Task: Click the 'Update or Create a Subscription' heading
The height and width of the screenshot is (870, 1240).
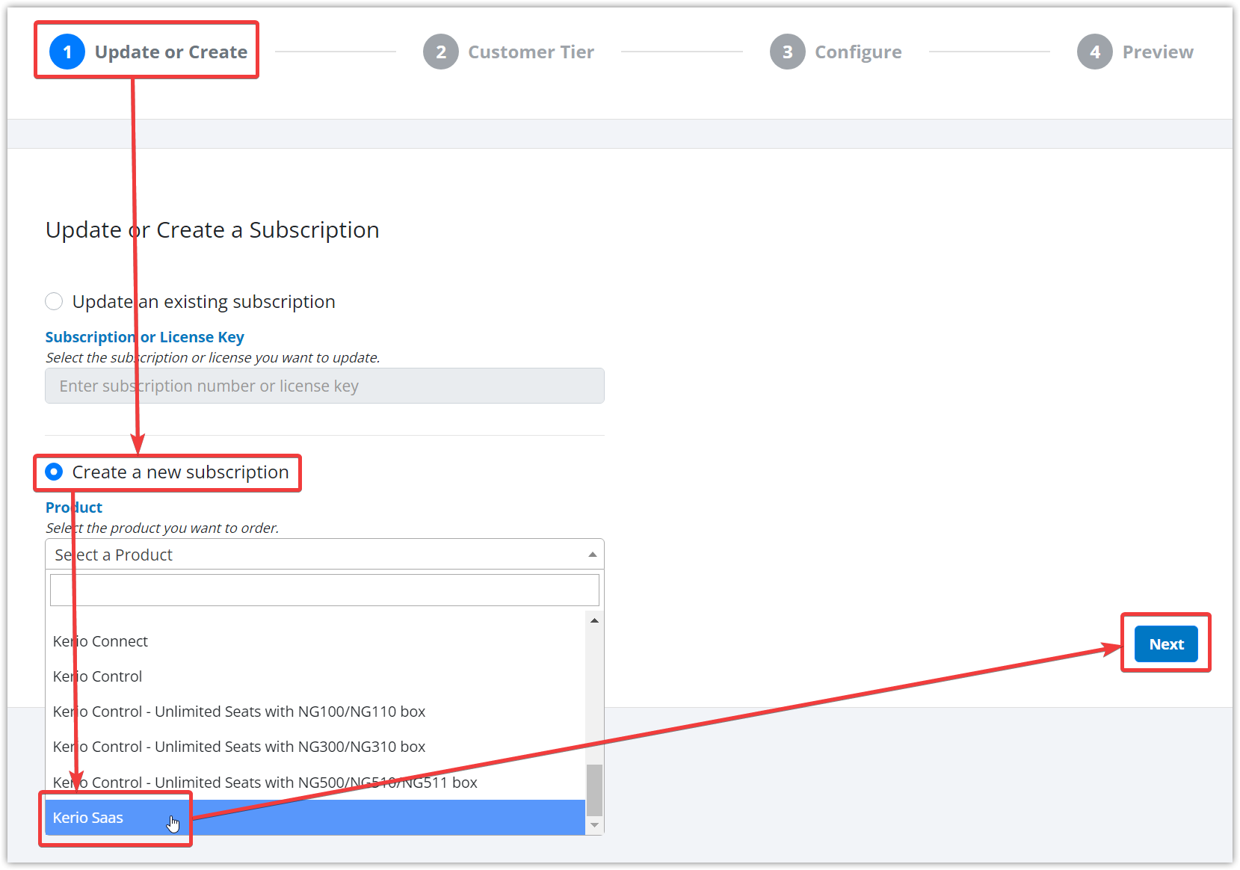Action: (x=212, y=230)
